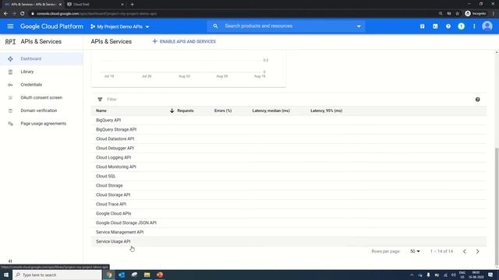Go to next page of table
The height and width of the screenshot is (280, 499).
[x=477, y=251]
